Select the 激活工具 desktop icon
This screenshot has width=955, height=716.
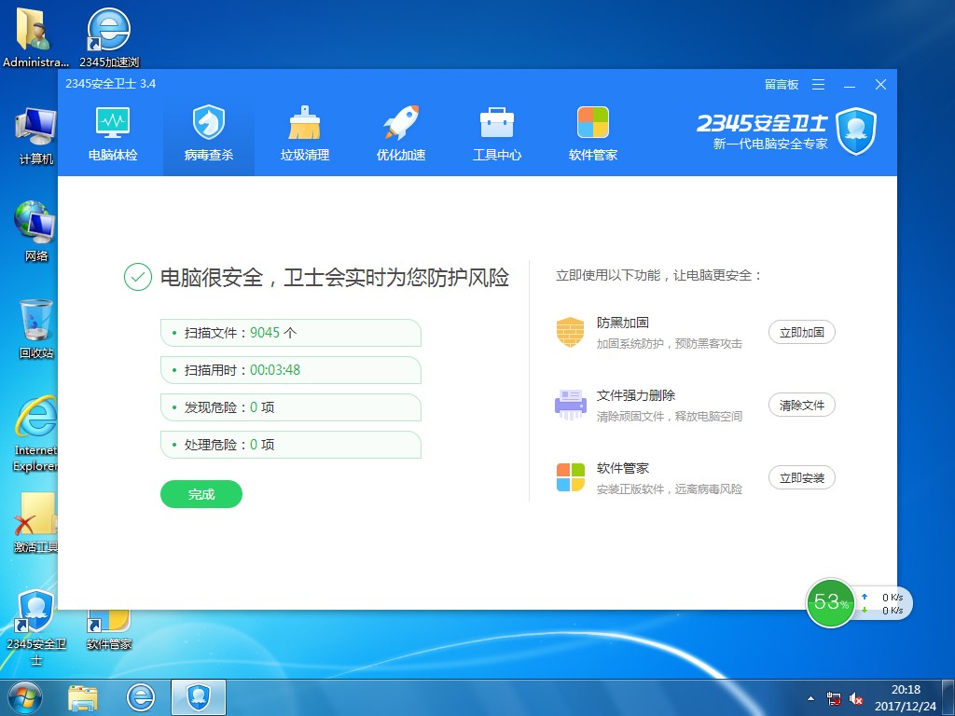point(36,524)
